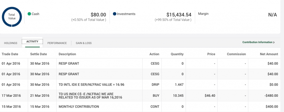Viewport: 284px width, 112px height.
Task: Open the Holdings tab
Action: (11, 43)
